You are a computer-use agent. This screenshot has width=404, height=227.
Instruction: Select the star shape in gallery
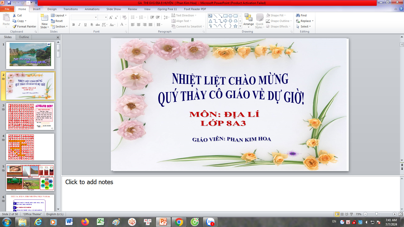coord(236,26)
